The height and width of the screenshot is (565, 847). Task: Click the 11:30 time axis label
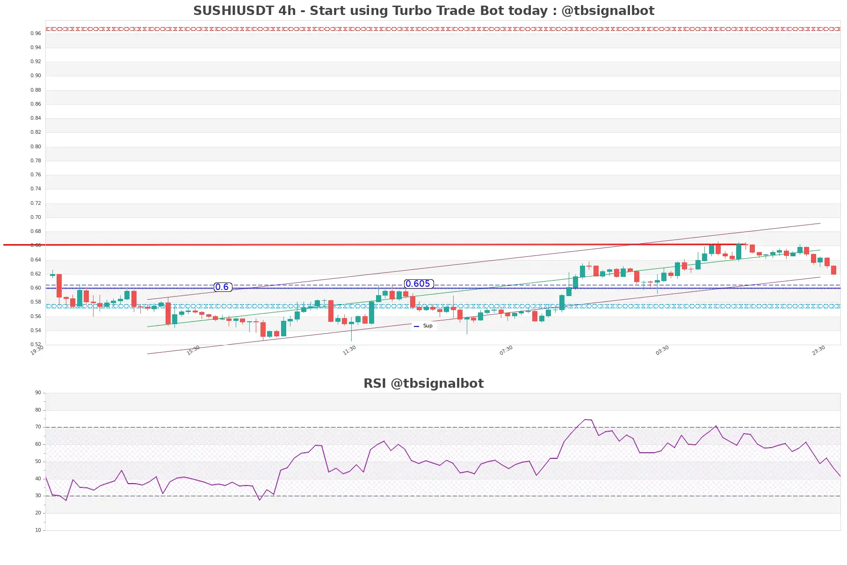tap(349, 350)
